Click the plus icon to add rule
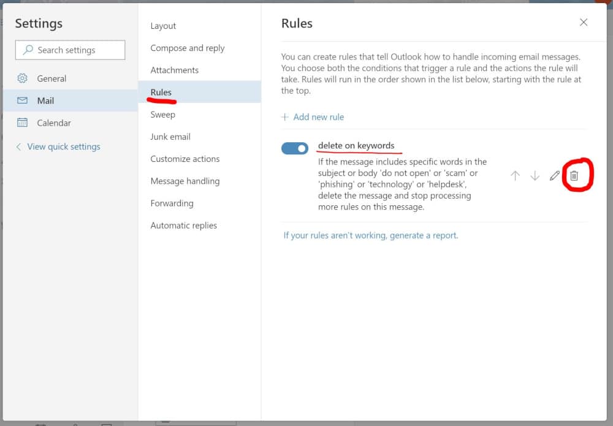613x426 pixels. pos(284,117)
